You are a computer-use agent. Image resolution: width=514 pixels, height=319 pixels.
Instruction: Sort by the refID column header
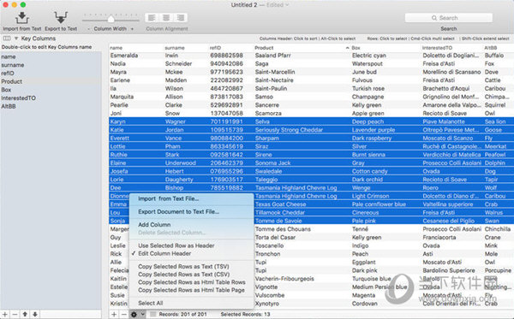(215, 48)
